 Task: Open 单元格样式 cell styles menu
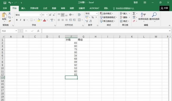(x=107, y=21)
